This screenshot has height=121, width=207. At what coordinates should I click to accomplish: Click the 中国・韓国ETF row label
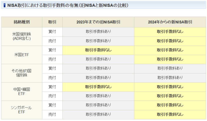tap(22, 91)
